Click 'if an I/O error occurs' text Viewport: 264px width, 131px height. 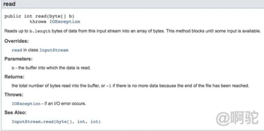[65, 103]
